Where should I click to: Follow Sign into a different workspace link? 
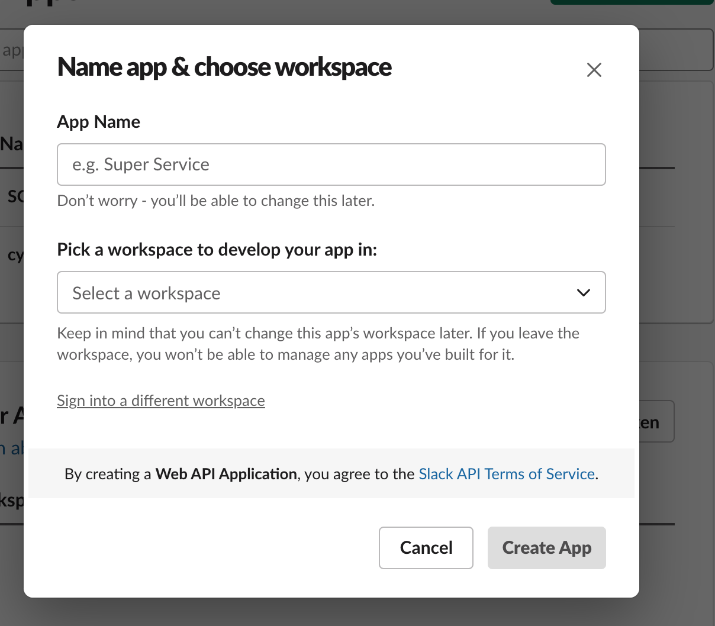[161, 401]
